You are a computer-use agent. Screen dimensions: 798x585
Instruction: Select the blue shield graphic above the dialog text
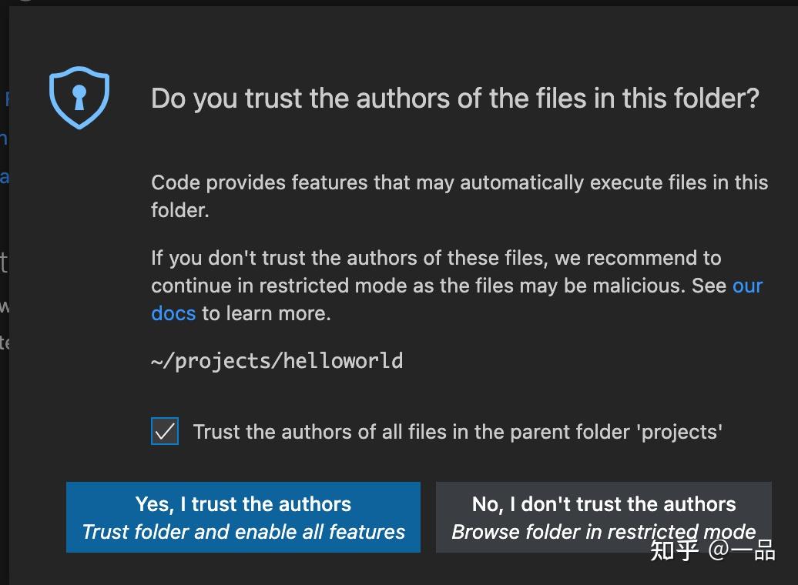pyautogui.click(x=80, y=98)
